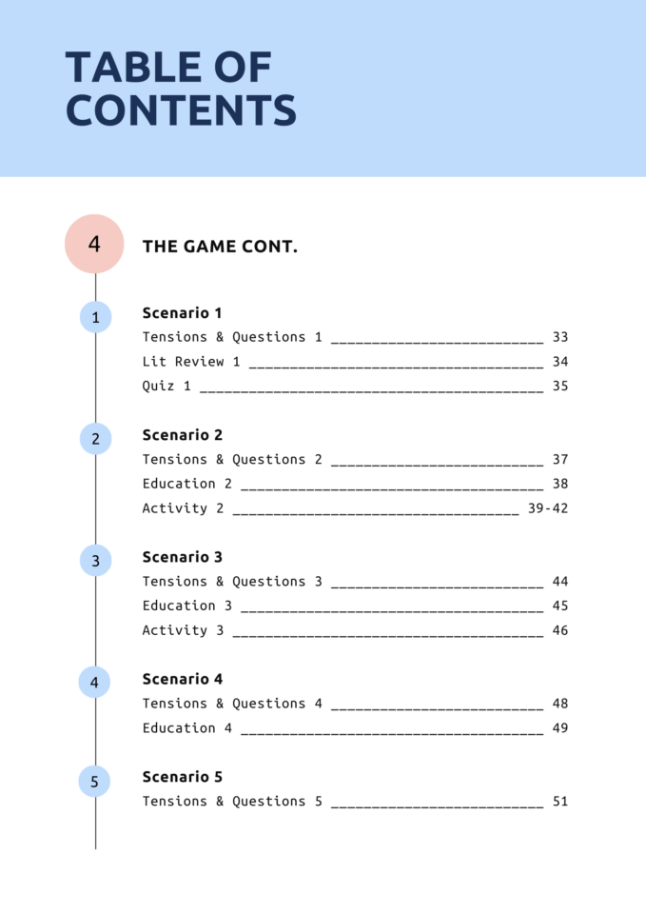Viewport: 646px width, 914px height.
Task: Open Tensions & Questions 1 entry
Action: (x=355, y=337)
